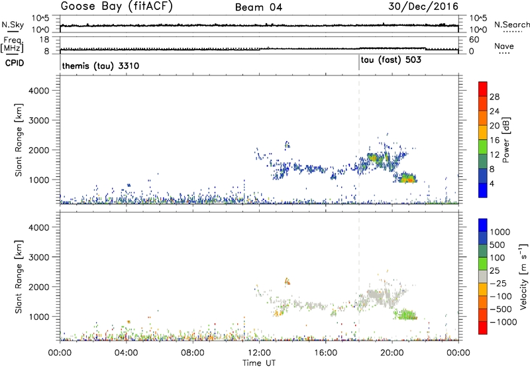
Task: Click the 'N.Sky' legend label
Action: coord(13,25)
